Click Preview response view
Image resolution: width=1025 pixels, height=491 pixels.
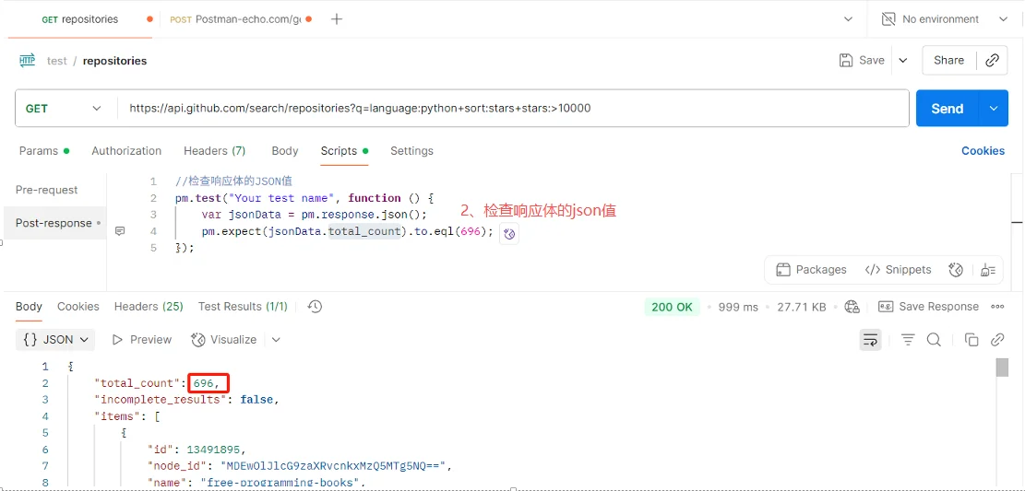click(142, 340)
